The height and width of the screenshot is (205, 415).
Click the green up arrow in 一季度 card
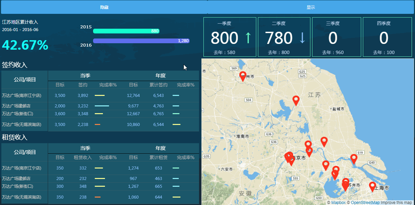[x=248, y=38]
